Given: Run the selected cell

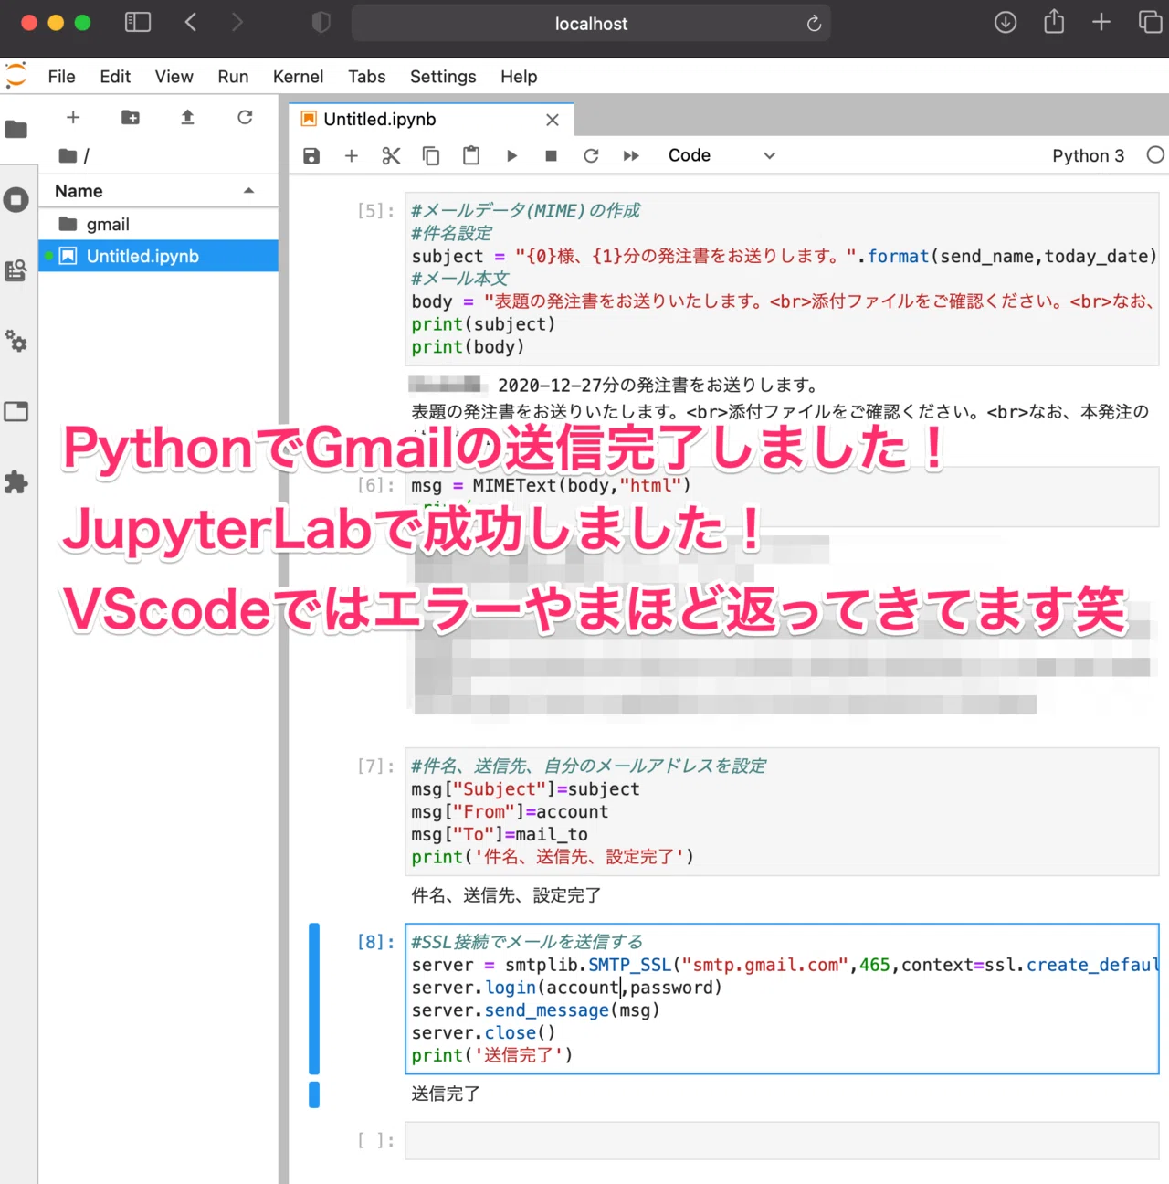Looking at the screenshot, I should click(x=511, y=156).
